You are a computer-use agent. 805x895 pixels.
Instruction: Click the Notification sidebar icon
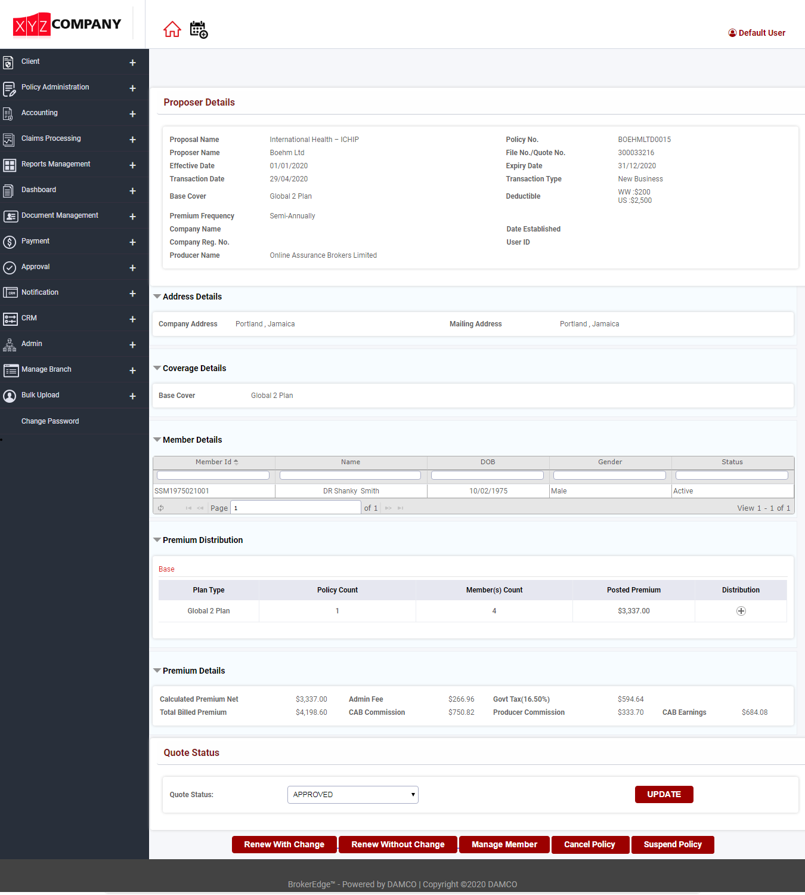point(10,293)
